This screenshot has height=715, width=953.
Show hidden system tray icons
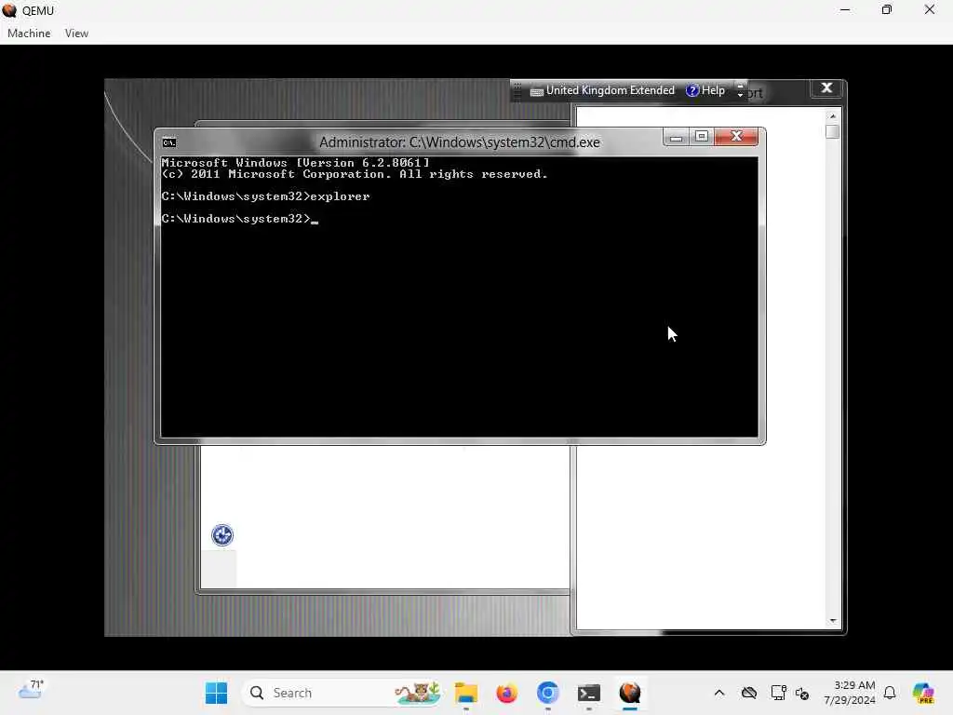[x=719, y=693]
